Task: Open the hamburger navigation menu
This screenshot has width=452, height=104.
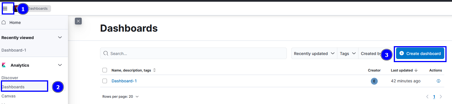Action: pyautogui.click(x=5, y=9)
